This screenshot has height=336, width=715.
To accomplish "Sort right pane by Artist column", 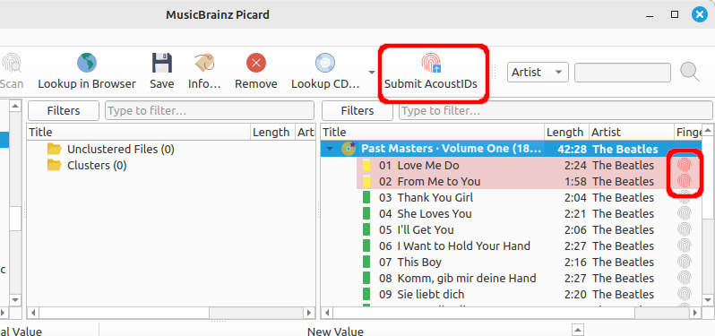I will tap(632, 133).
